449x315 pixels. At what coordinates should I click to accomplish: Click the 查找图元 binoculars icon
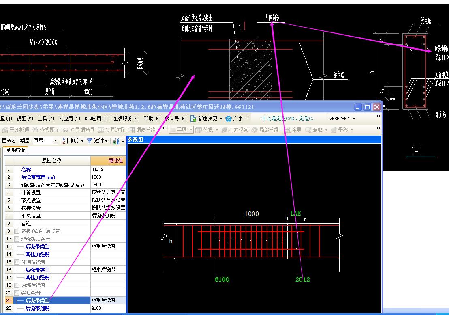35,130
